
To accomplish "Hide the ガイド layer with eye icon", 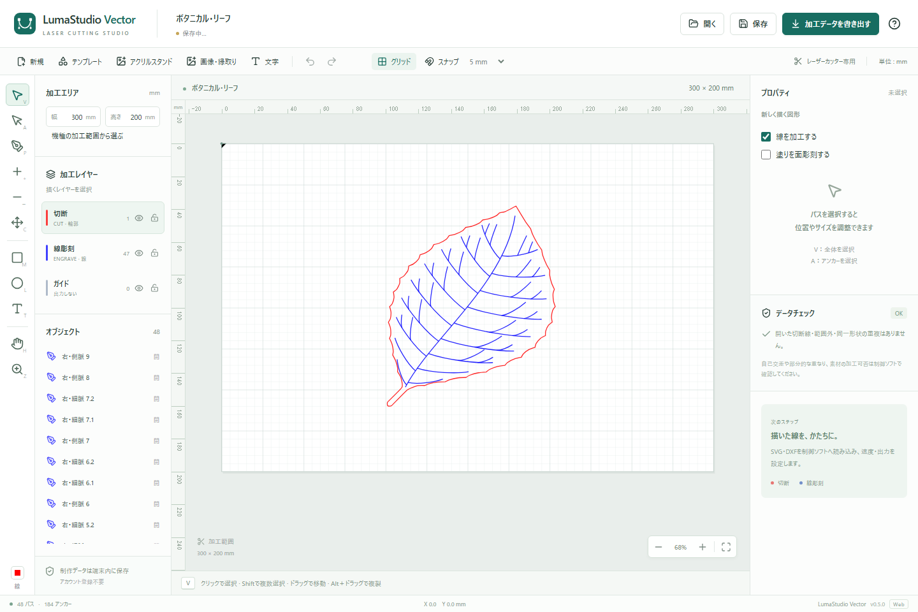I will tap(139, 288).
